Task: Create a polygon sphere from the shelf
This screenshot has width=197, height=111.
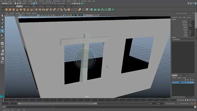Action: [6, 10]
